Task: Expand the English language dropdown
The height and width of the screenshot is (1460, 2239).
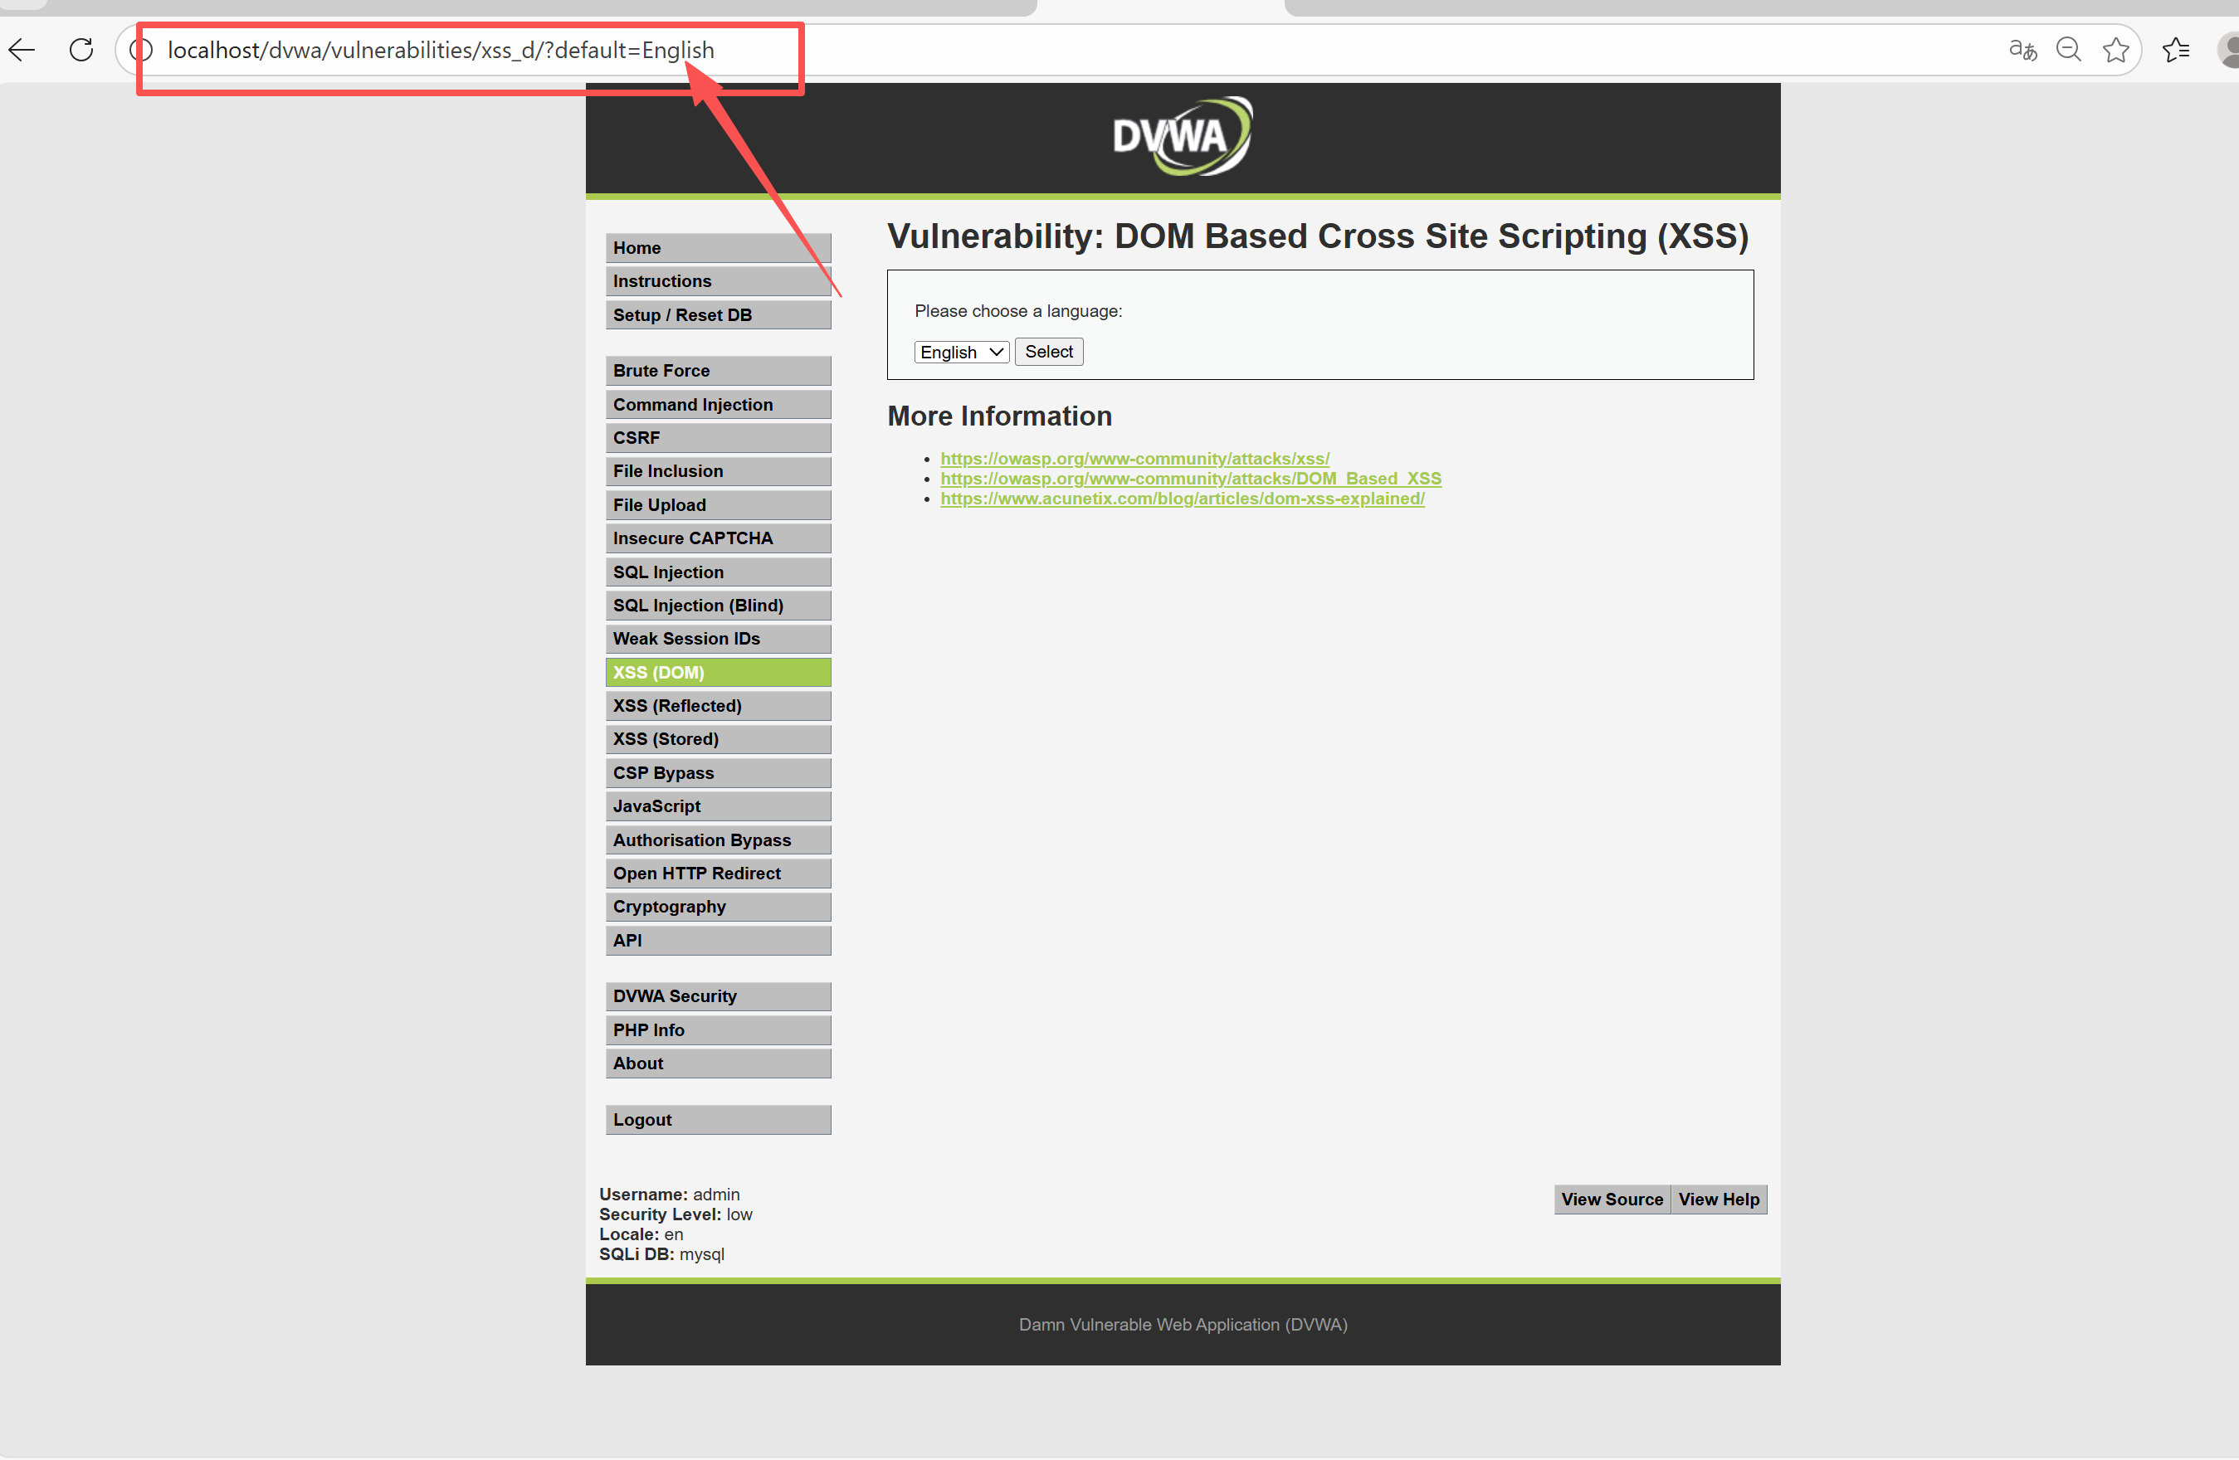Action: point(960,352)
